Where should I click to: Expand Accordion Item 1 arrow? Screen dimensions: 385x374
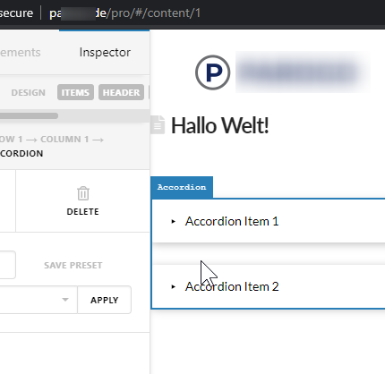pos(173,221)
